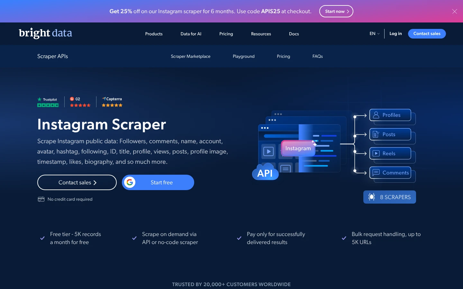Screen dimensions: 463x289
Task: Expand the EN language dropdown
Action: [375, 33]
